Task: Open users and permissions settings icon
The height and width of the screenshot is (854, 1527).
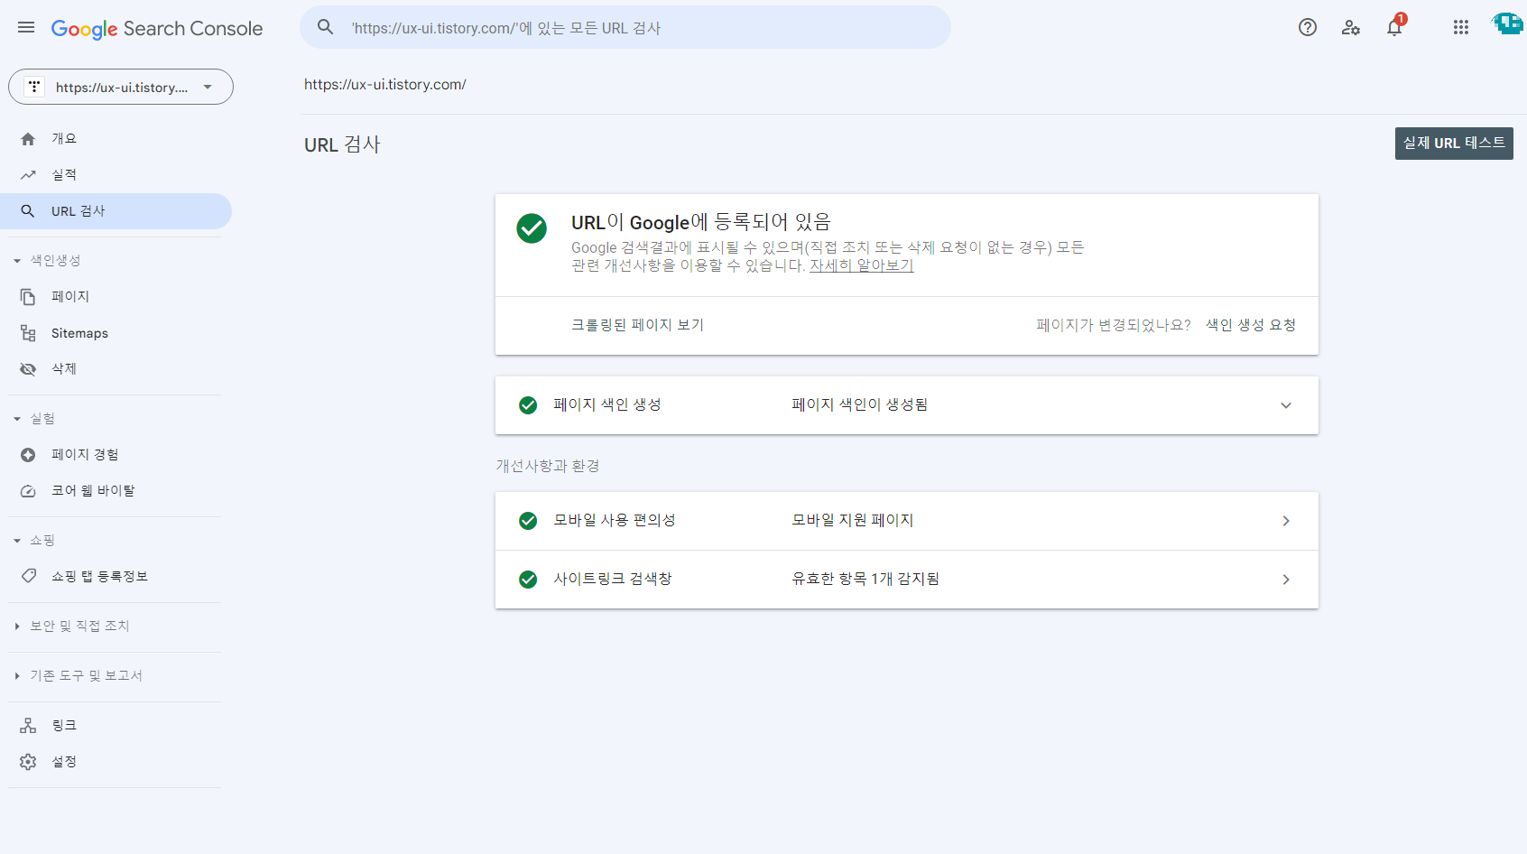Action: (x=1351, y=27)
